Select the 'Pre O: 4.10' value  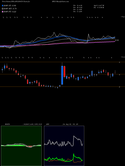pos(78,6)
